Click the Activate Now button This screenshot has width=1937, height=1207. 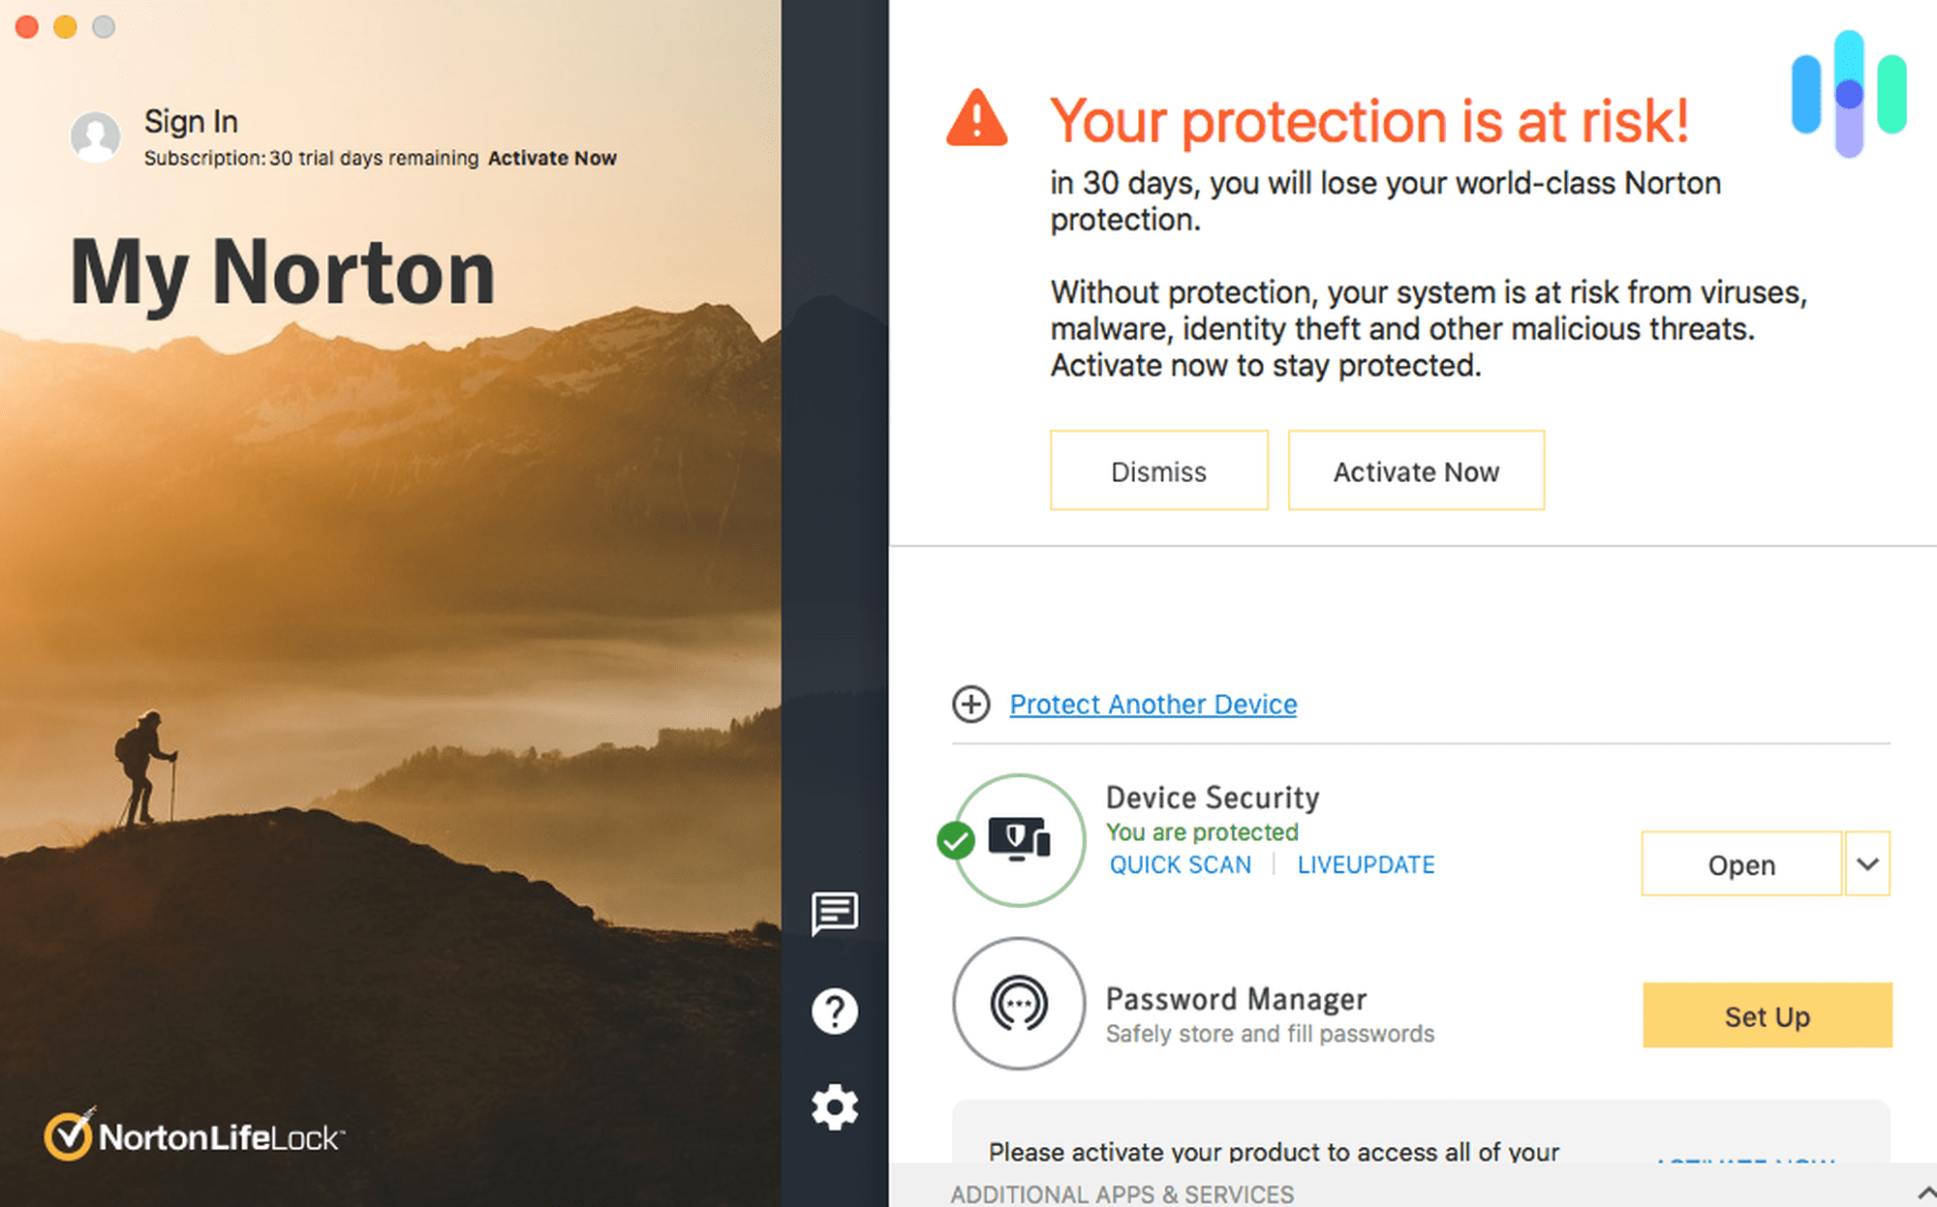1417,471
